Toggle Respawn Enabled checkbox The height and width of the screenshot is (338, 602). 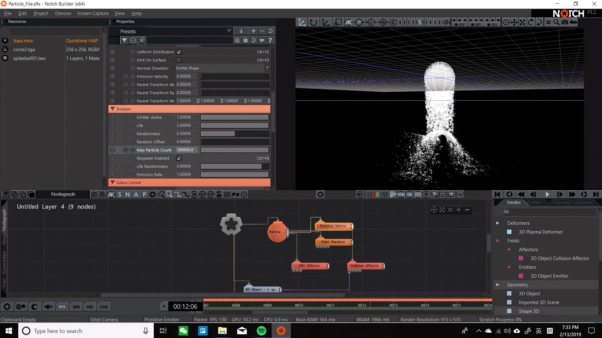179,158
